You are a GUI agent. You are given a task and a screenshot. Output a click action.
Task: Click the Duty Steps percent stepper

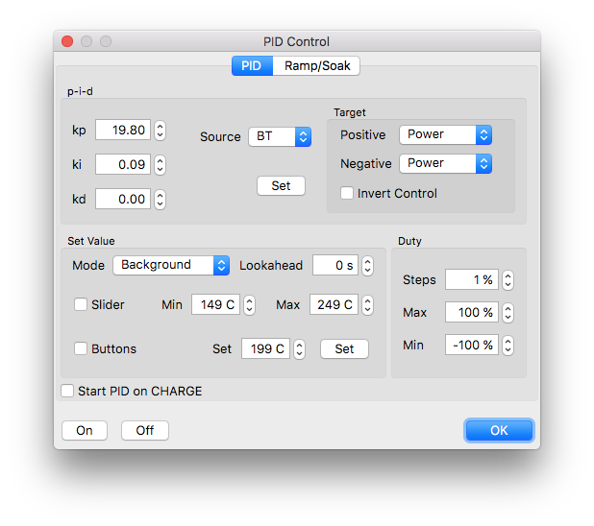click(507, 280)
